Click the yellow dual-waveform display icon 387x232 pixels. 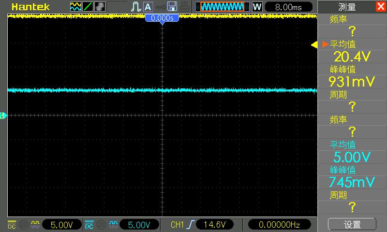coord(75,7)
